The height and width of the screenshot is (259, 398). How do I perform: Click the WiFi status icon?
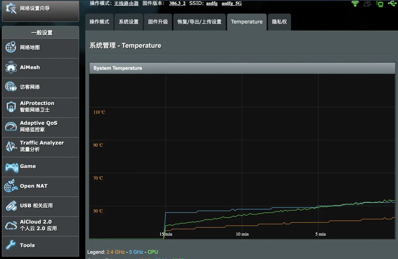[x=355, y=3]
